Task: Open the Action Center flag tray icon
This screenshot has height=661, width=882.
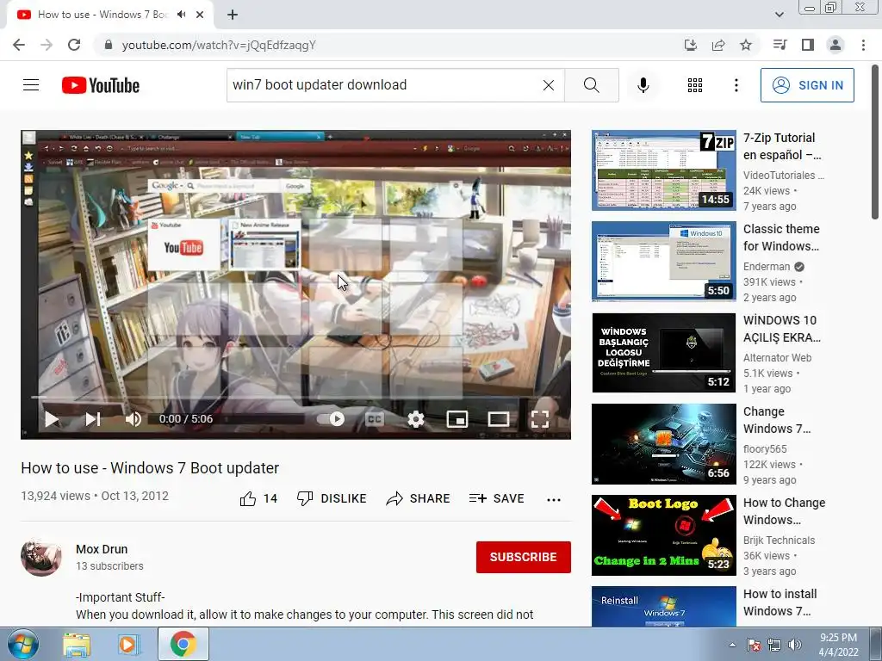Action: click(755, 645)
